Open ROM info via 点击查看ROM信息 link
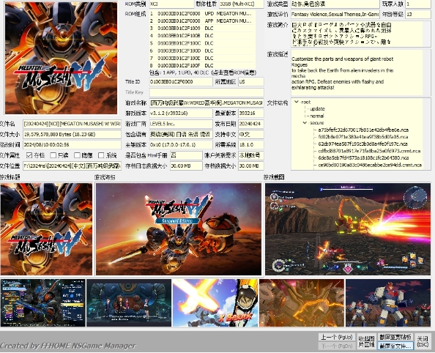 click(x=234, y=73)
